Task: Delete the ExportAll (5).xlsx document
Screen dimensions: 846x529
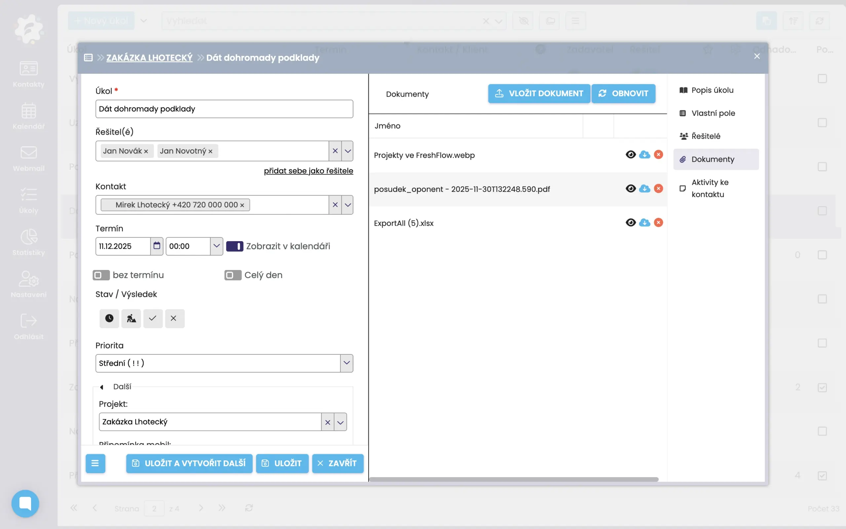Action: [x=658, y=223]
